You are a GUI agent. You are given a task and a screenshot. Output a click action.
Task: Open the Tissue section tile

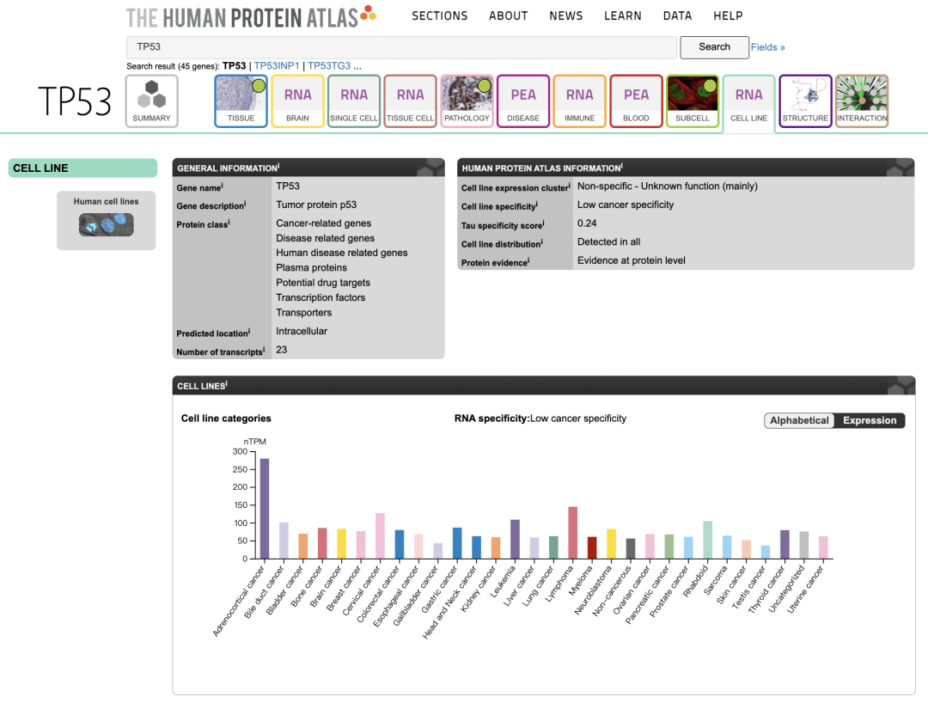coord(241,101)
